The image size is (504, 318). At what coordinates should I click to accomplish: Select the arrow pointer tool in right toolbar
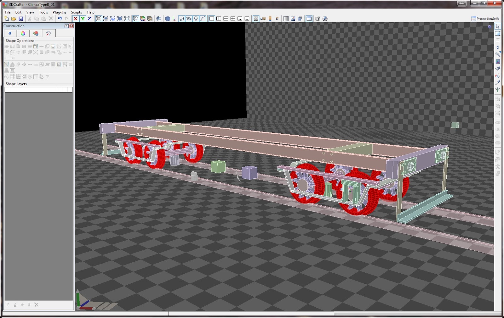pyautogui.click(x=498, y=26)
